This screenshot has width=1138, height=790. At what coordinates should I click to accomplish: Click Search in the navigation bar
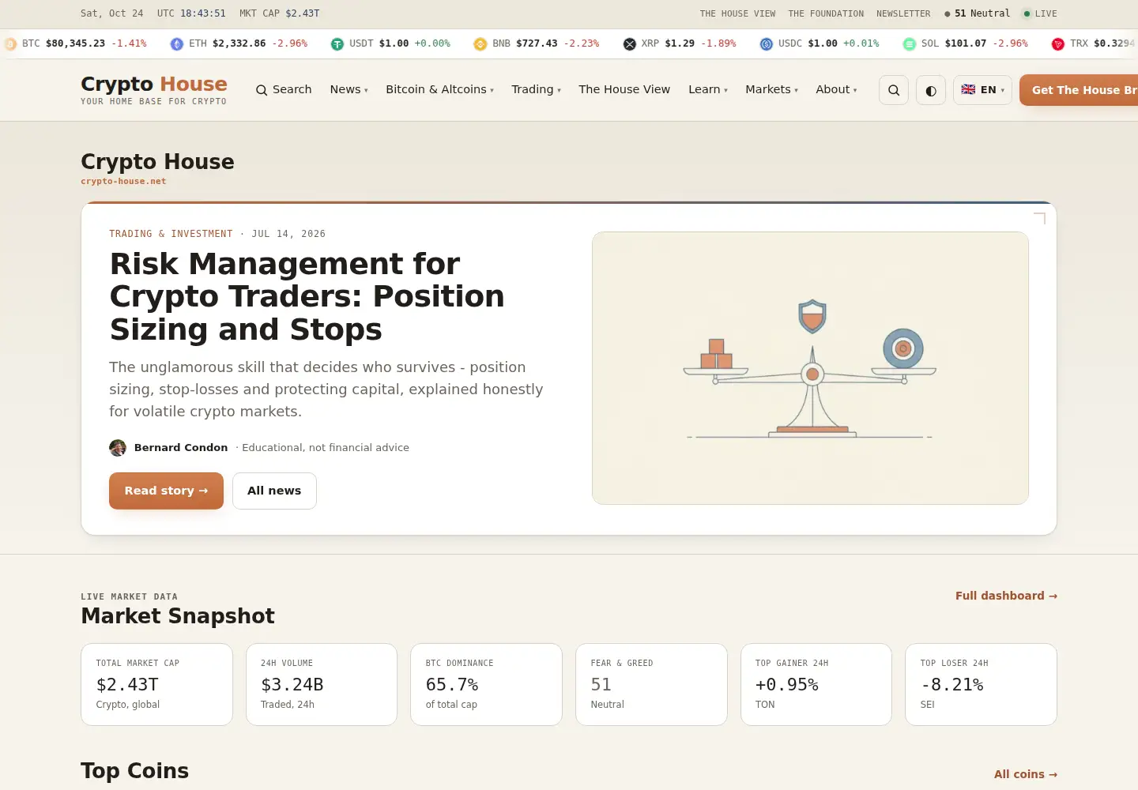point(284,89)
